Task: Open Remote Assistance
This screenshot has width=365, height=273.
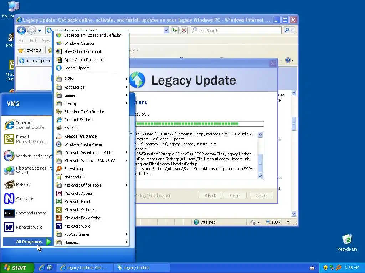Action: pos(91,136)
